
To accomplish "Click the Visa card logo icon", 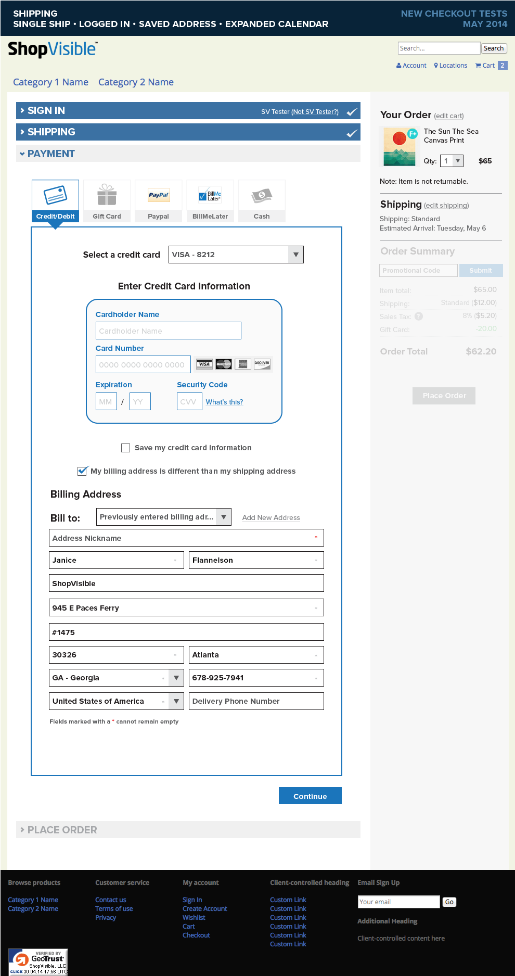I will [204, 364].
